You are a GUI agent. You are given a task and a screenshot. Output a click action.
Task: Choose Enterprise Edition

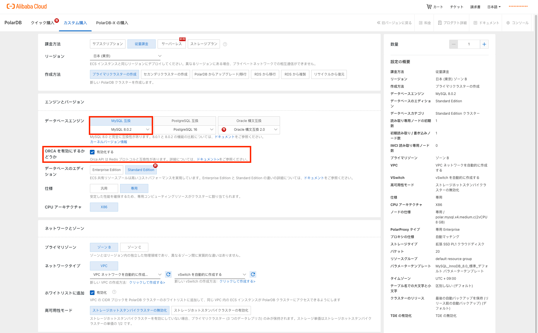pyautogui.click(x=107, y=170)
